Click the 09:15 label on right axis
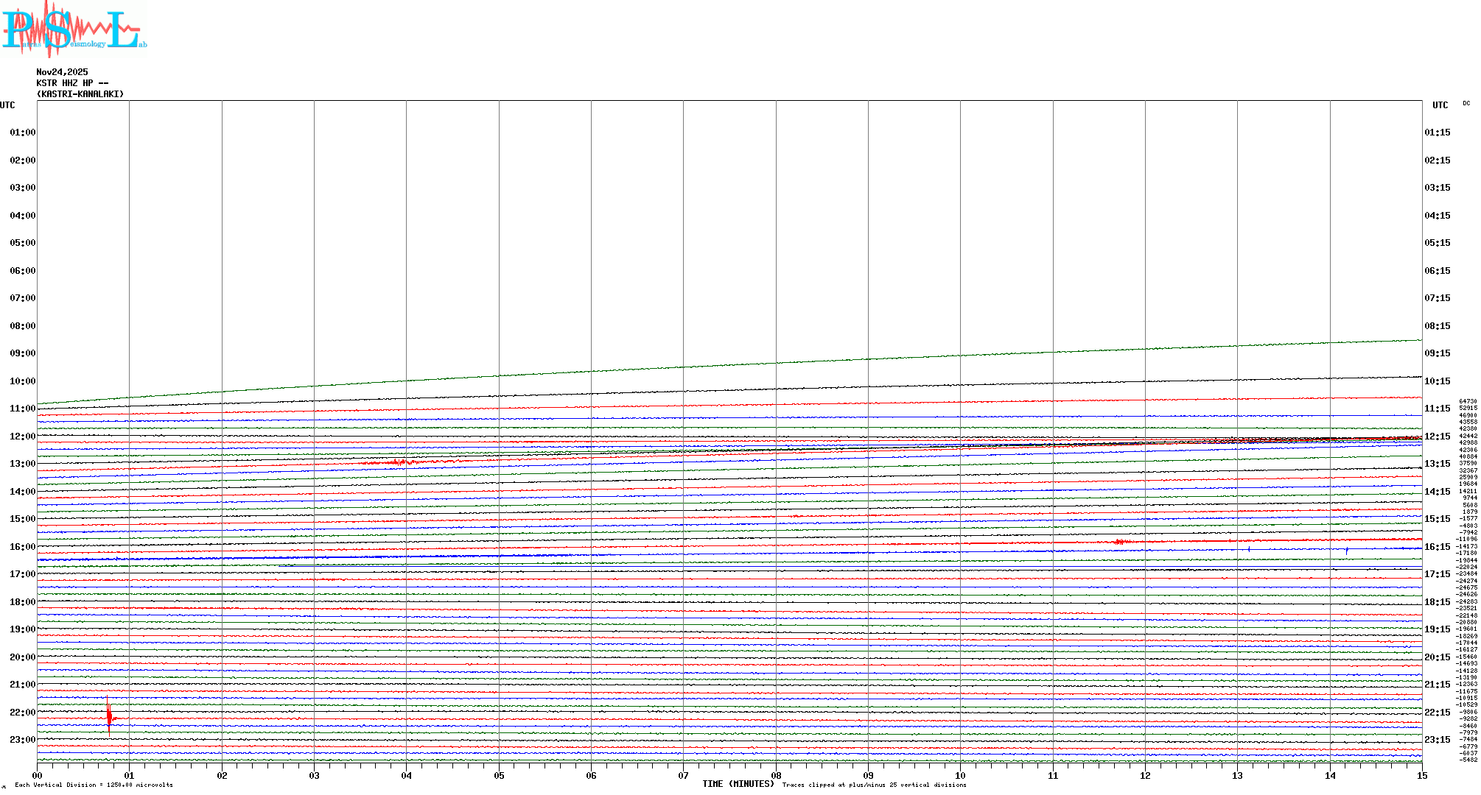Image resolution: width=1481 pixels, height=795 pixels. (x=1437, y=353)
